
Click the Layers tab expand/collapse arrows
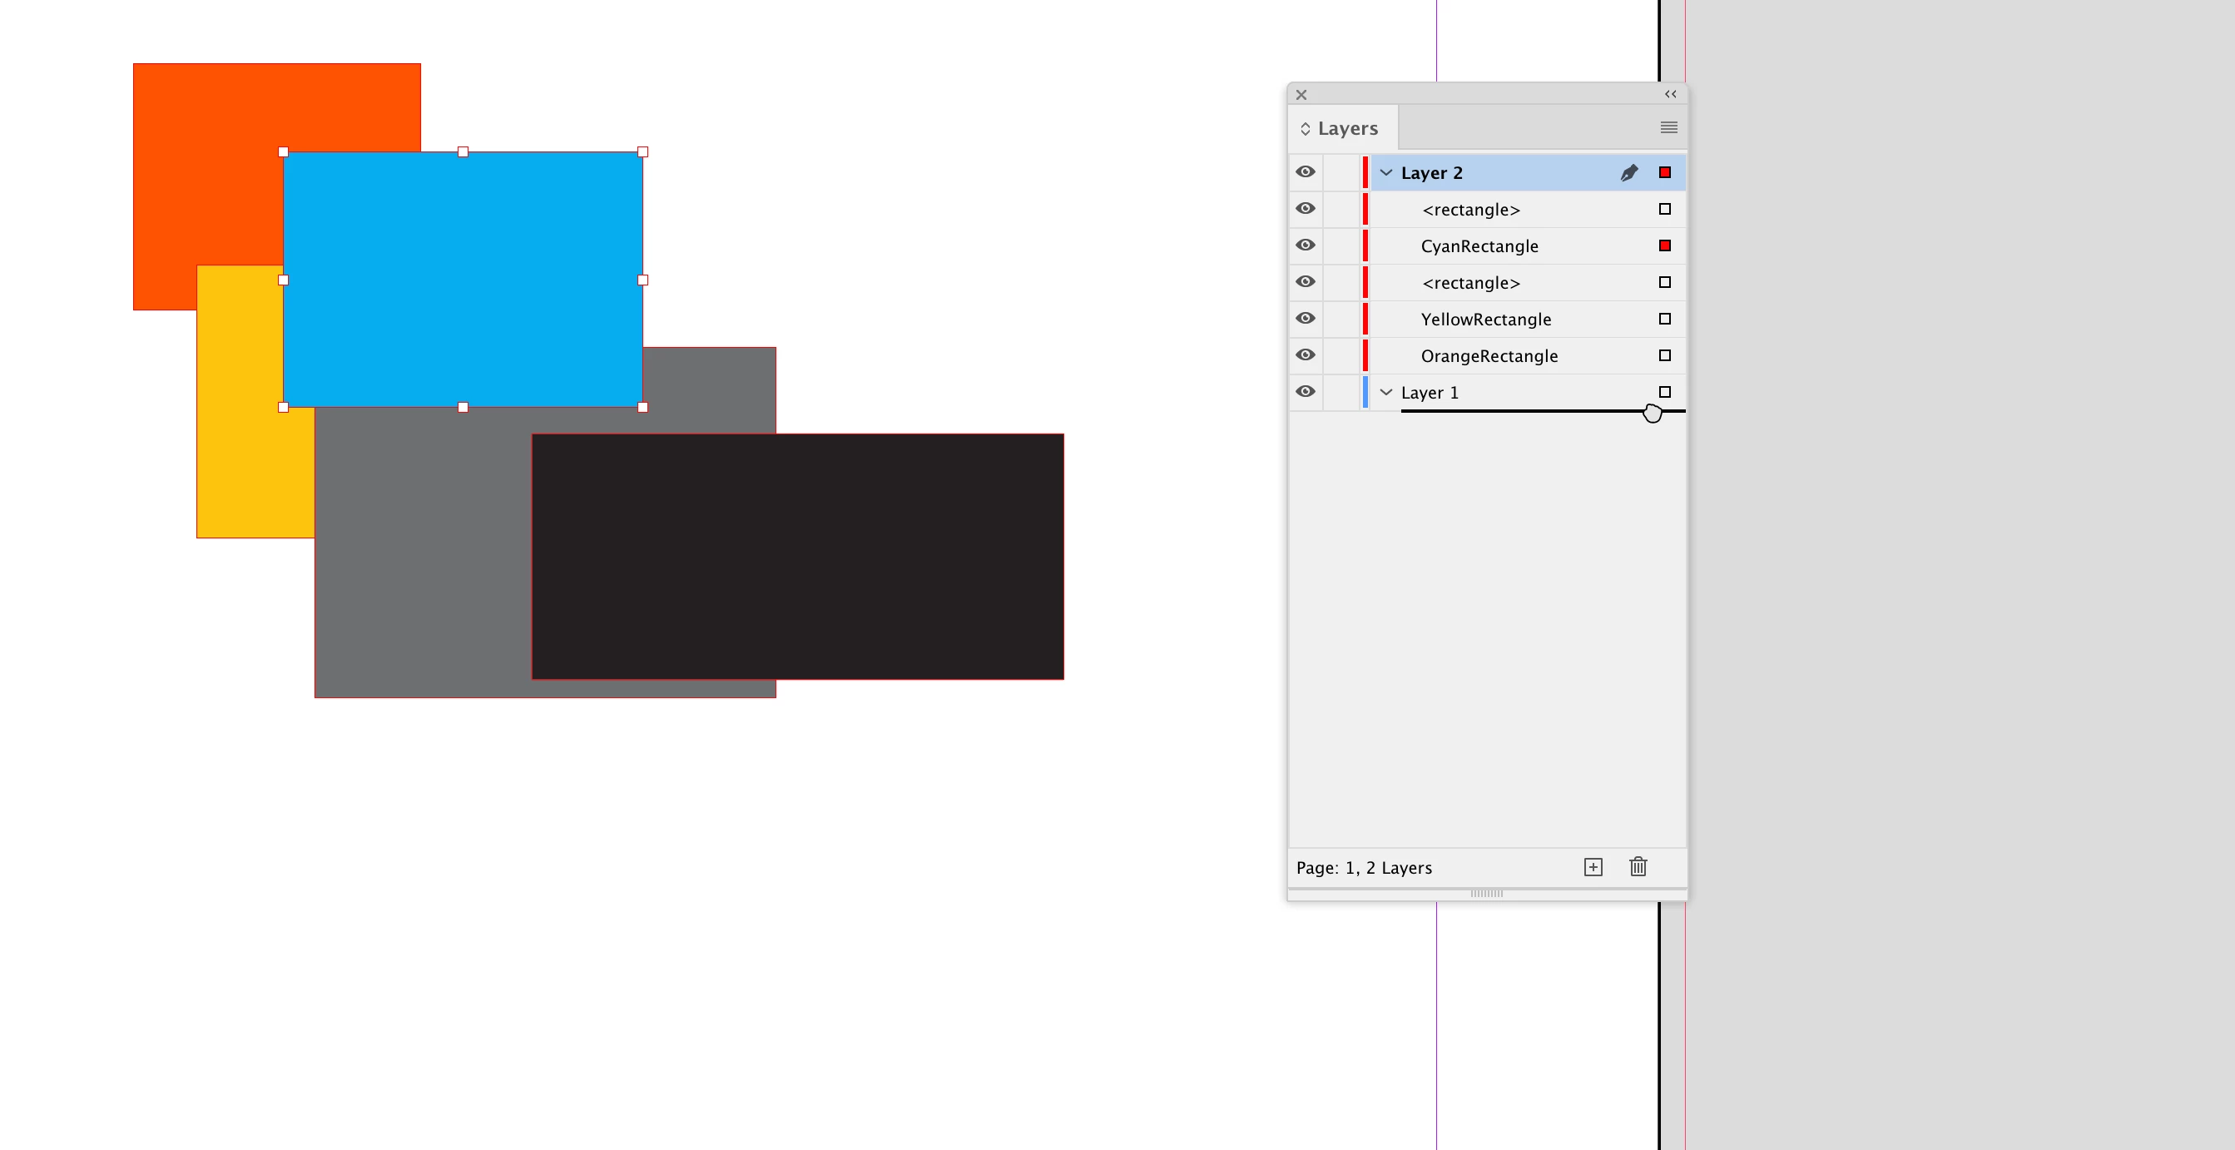coord(1305,128)
